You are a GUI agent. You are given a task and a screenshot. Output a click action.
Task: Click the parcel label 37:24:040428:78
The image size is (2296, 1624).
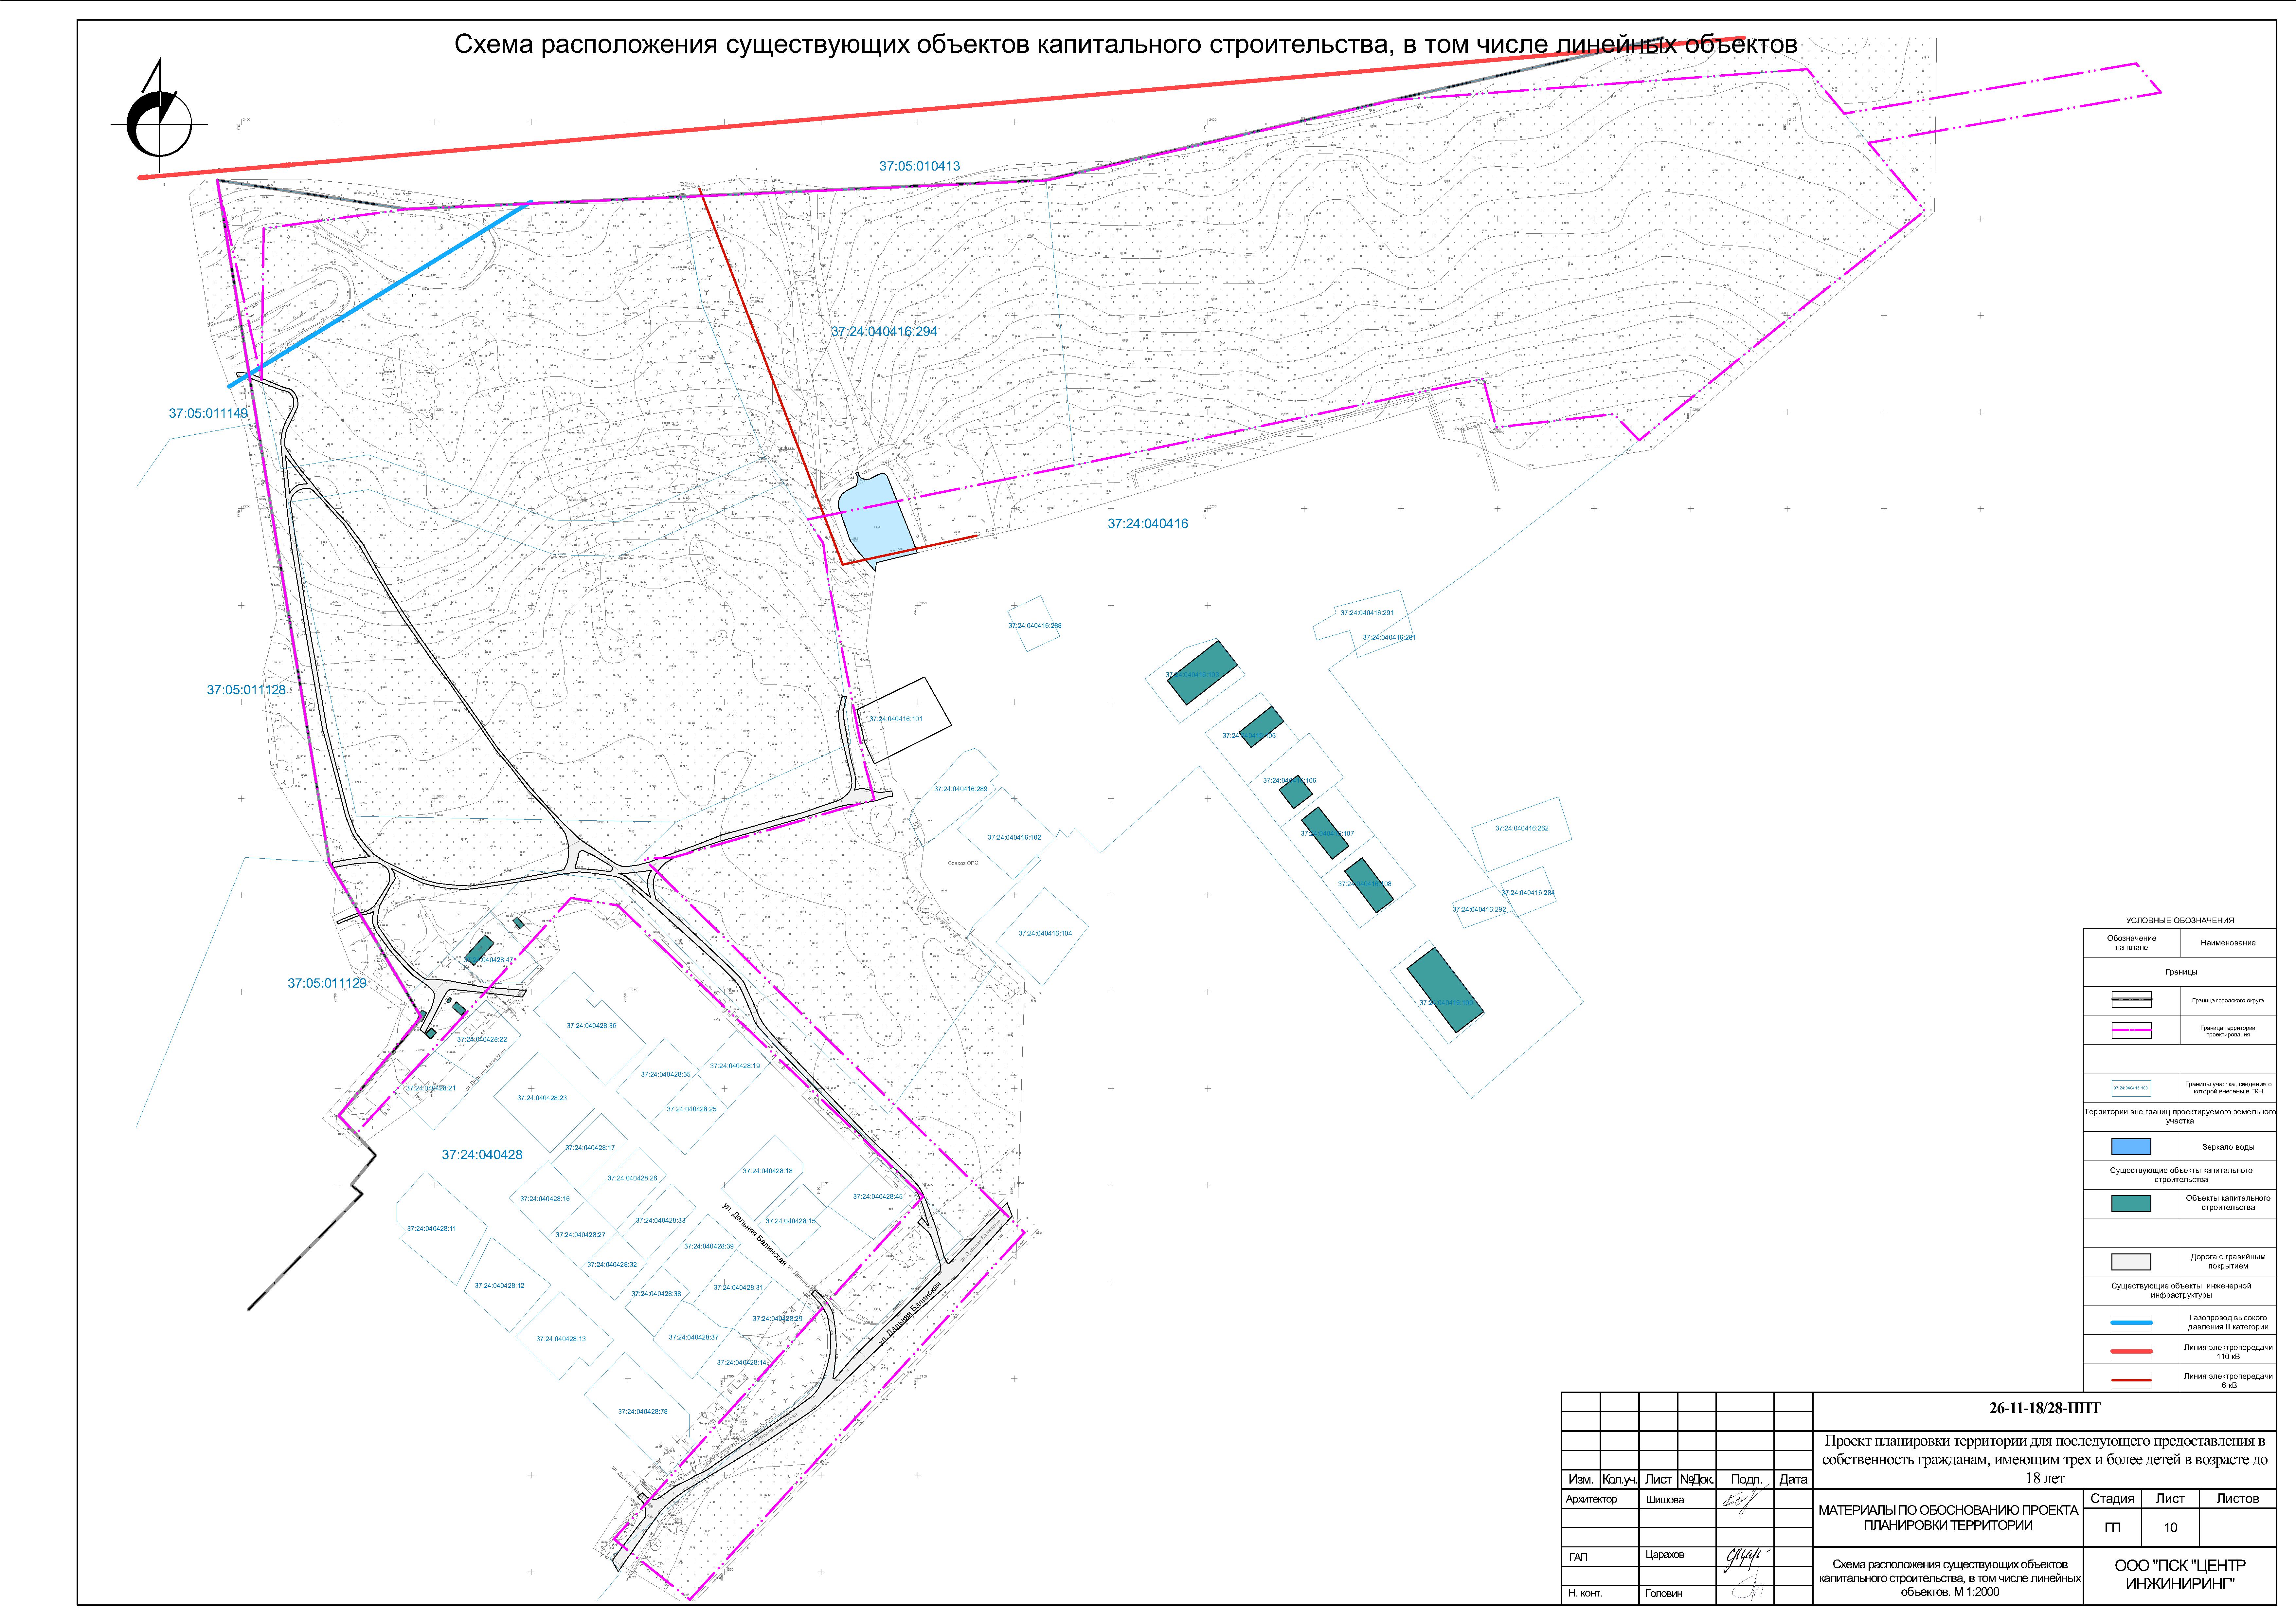(x=643, y=1412)
